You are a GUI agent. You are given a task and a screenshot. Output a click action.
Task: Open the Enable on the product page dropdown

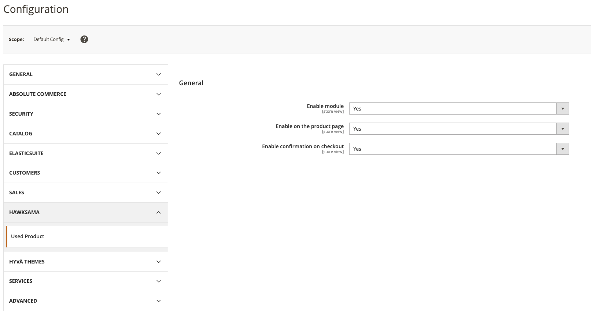coord(458,129)
